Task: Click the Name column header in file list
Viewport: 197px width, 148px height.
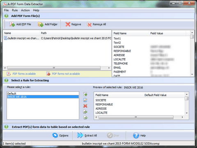Action: pos(21,33)
